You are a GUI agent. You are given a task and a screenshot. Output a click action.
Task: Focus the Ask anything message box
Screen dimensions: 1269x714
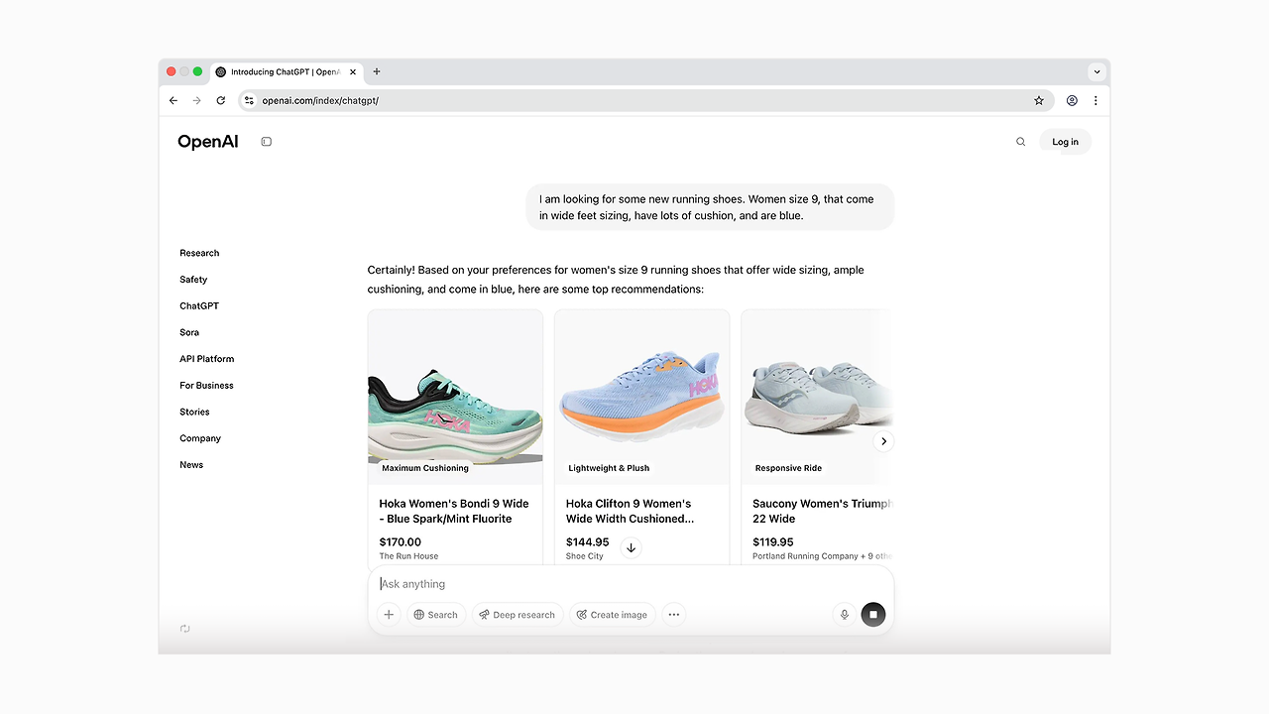coord(631,584)
